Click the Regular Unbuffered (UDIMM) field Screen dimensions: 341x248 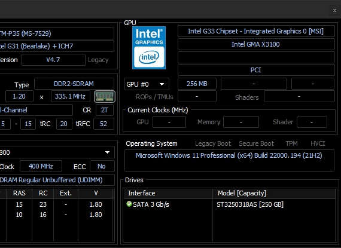(57, 180)
